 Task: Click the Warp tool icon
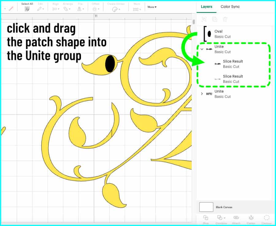136,9
